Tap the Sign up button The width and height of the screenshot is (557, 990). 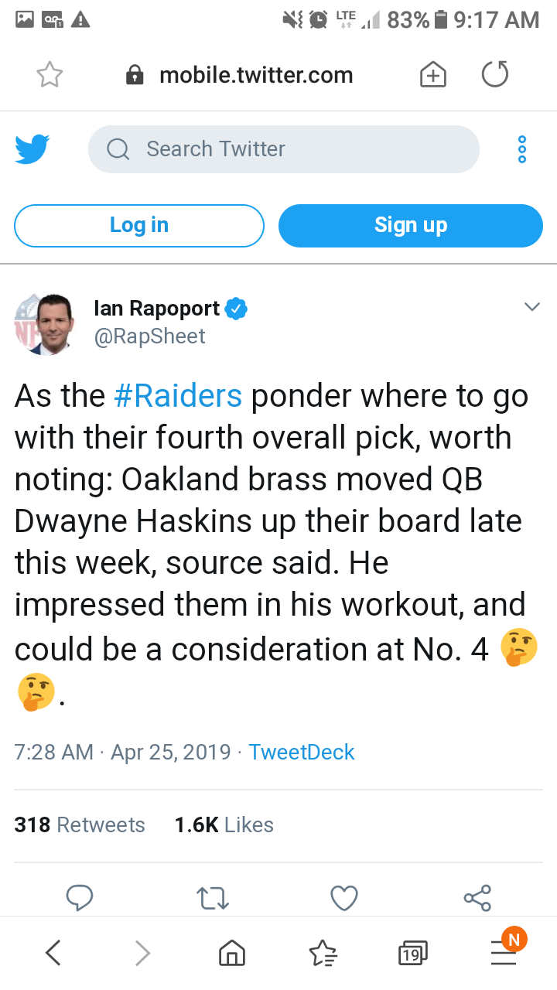(x=411, y=225)
